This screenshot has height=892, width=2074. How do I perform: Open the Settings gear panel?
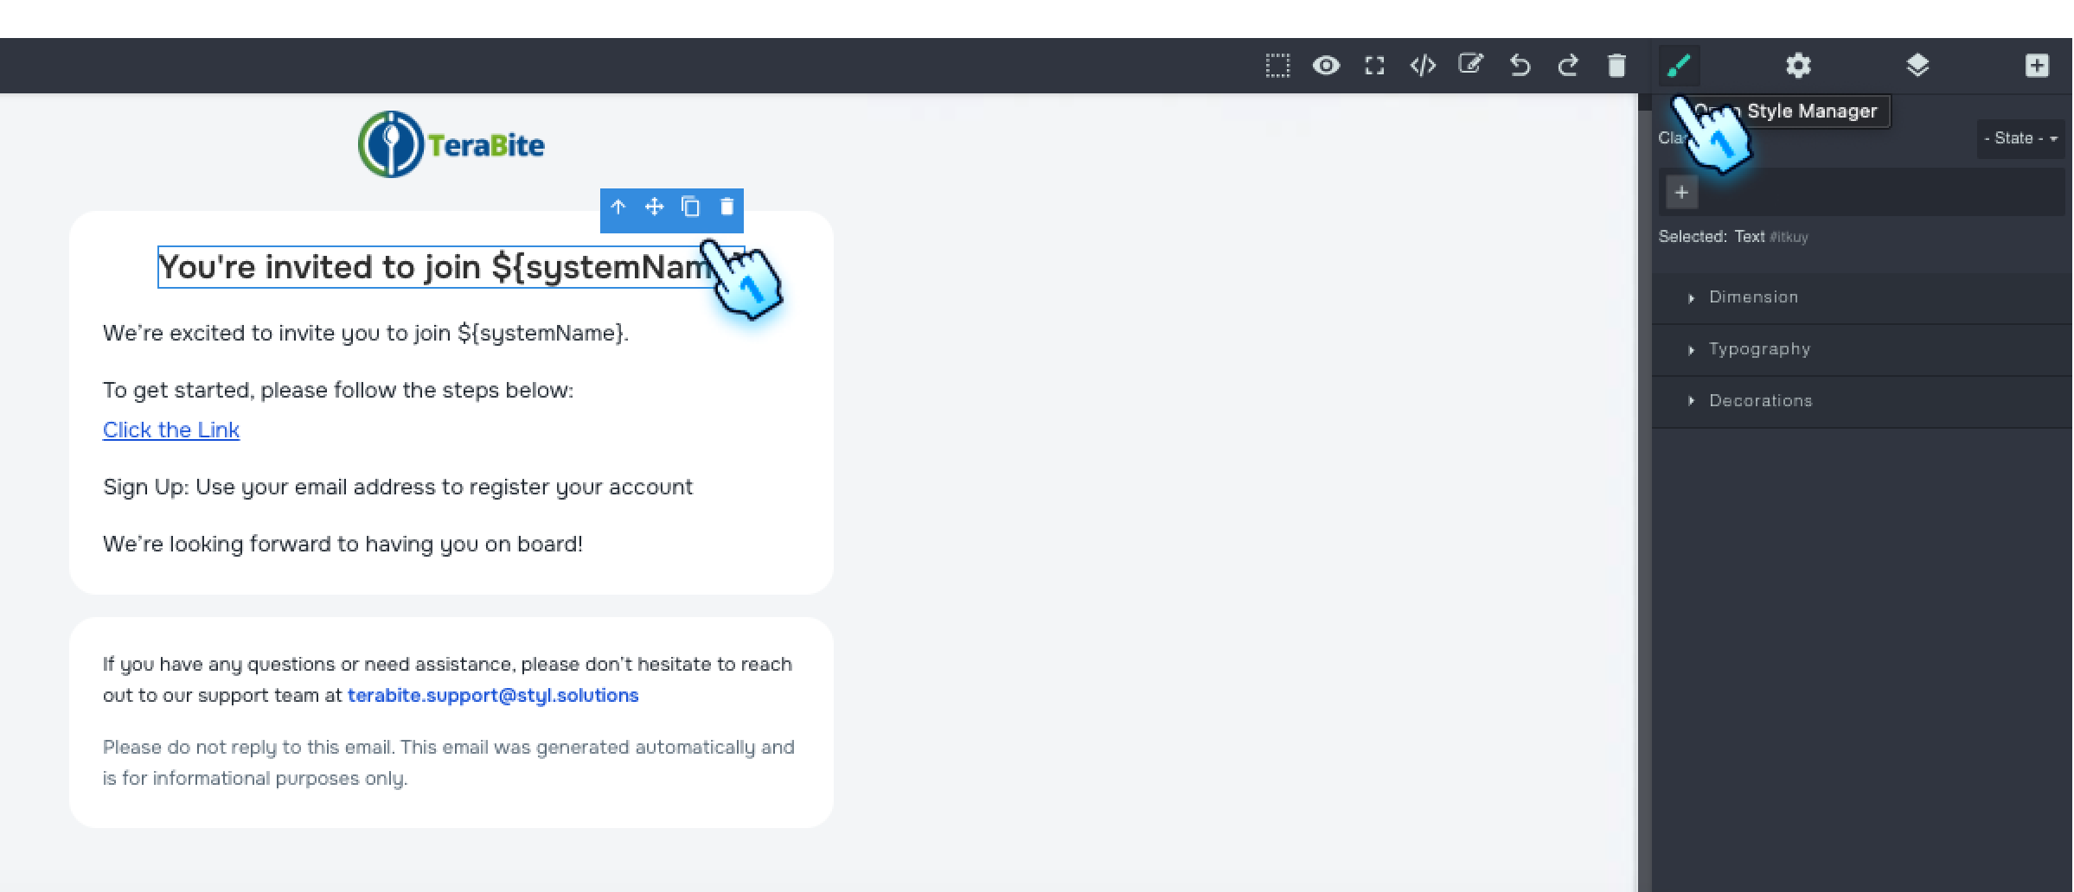[x=1799, y=66]
